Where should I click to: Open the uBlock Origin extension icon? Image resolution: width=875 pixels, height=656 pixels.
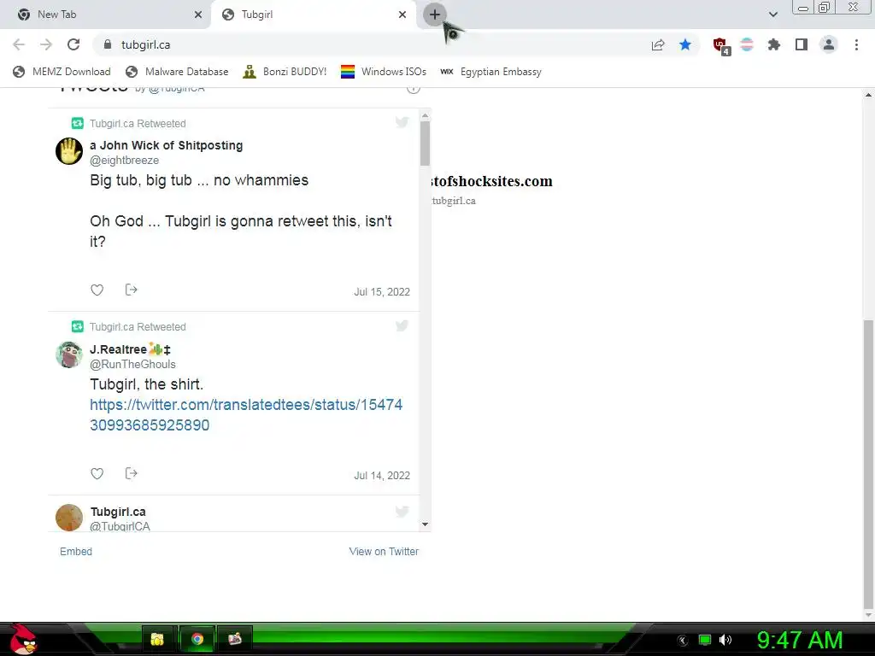coord(721,46)
